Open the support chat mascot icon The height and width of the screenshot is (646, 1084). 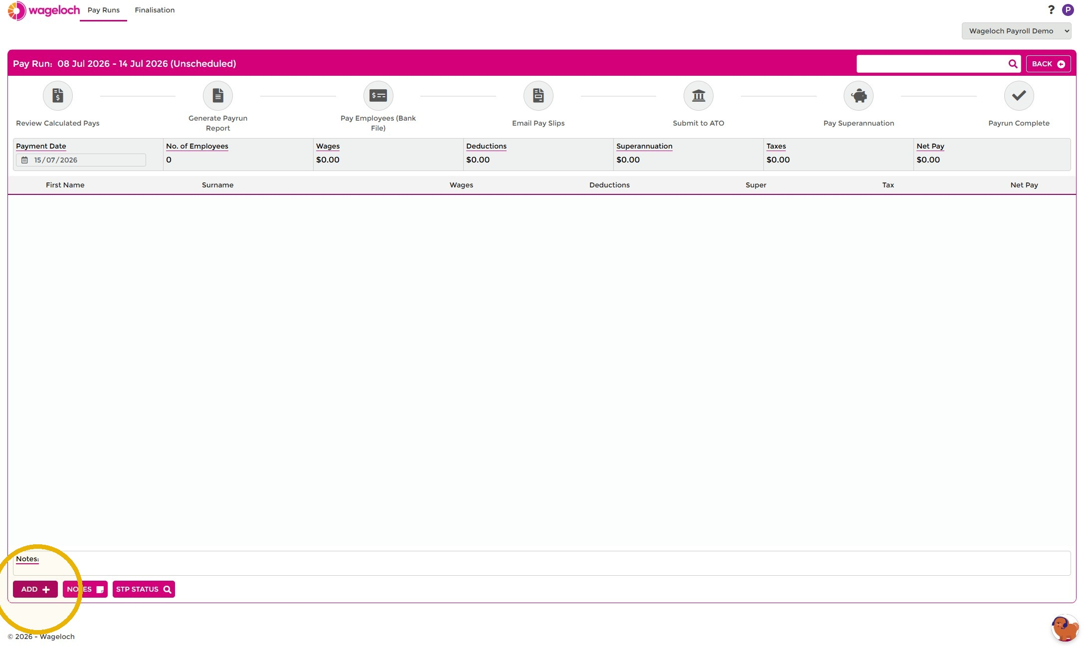[1065, 628]
